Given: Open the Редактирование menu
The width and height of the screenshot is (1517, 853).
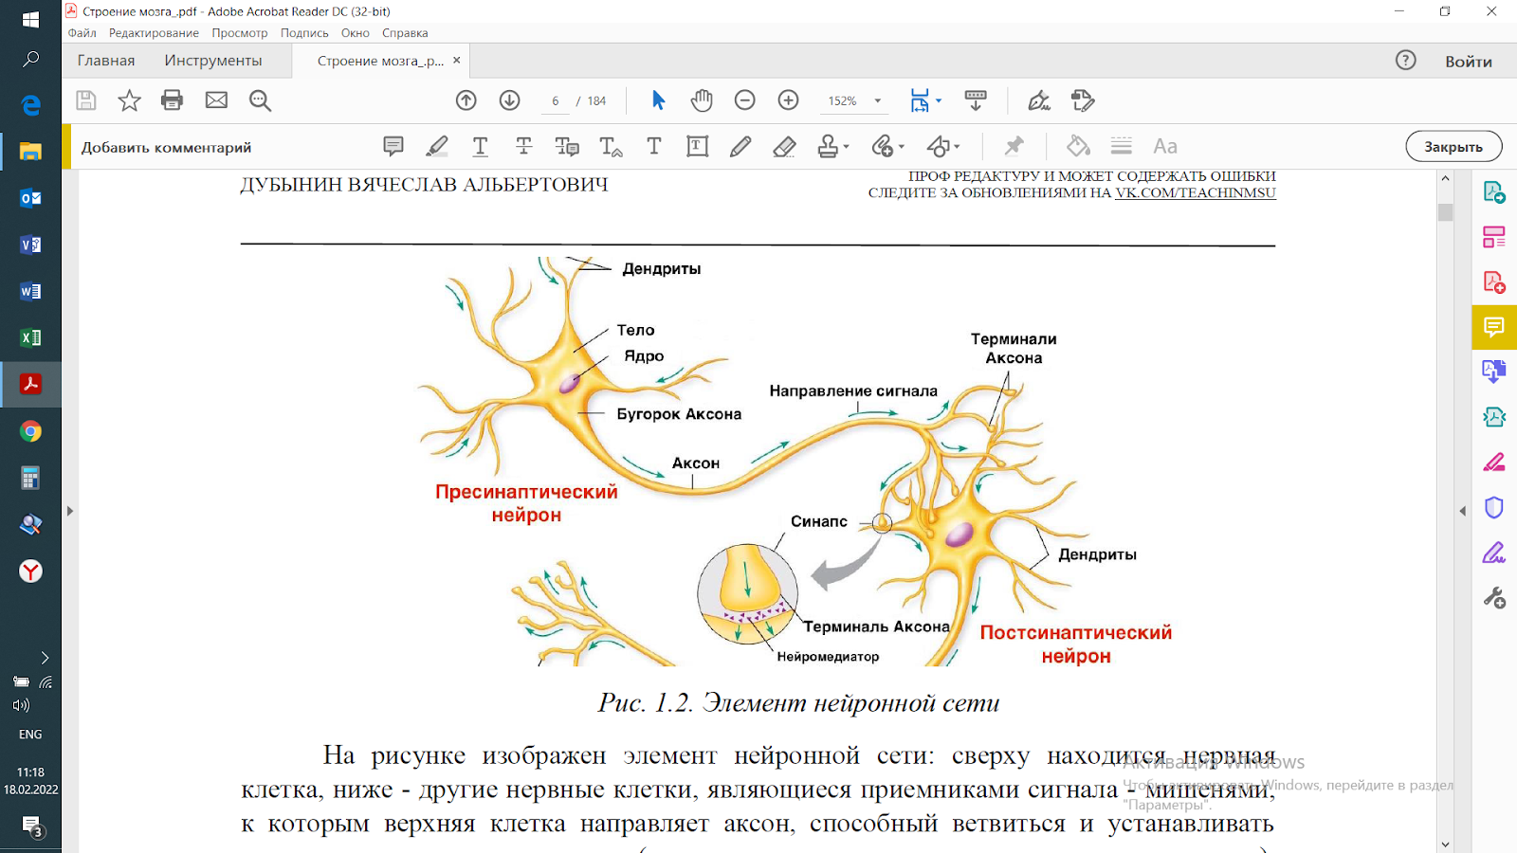Looking at the screenshot, I should click(x=154, y=33).
